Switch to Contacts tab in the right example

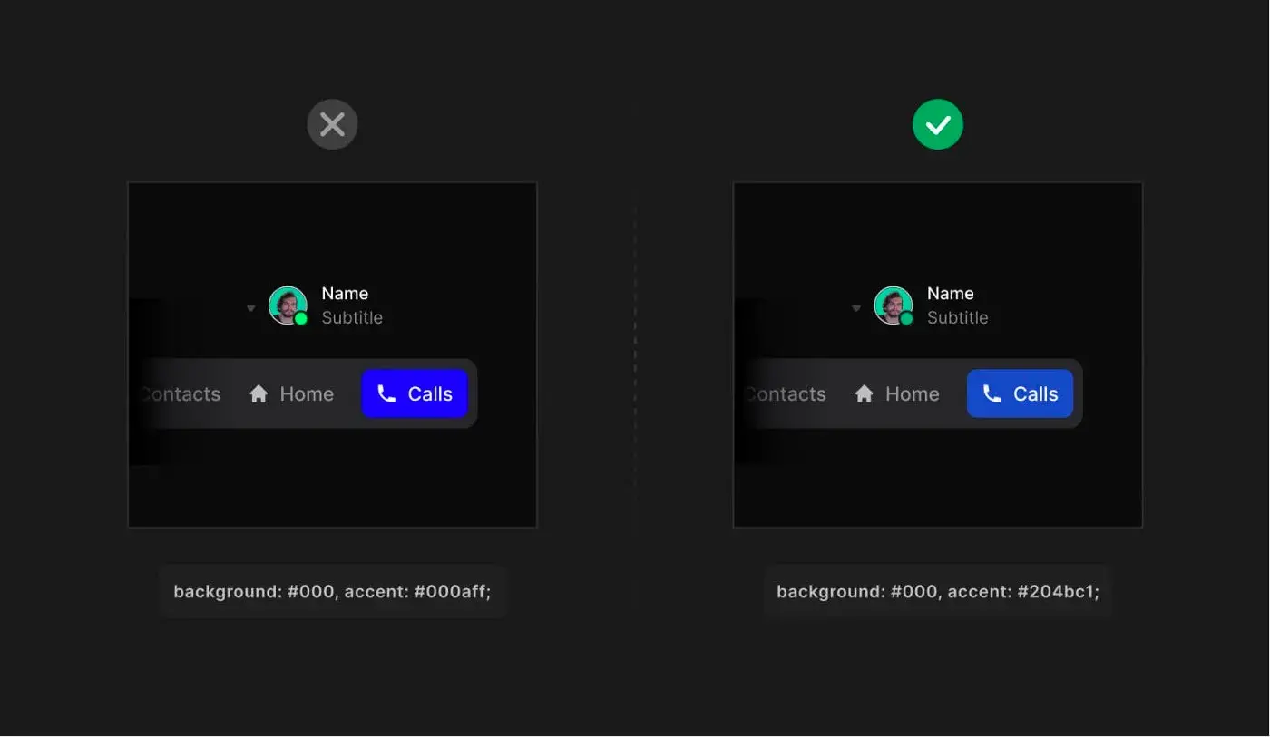point(786,393)
